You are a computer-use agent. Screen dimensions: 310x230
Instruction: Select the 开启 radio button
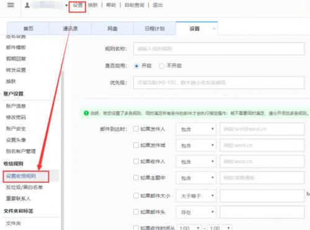coord(136,66)
